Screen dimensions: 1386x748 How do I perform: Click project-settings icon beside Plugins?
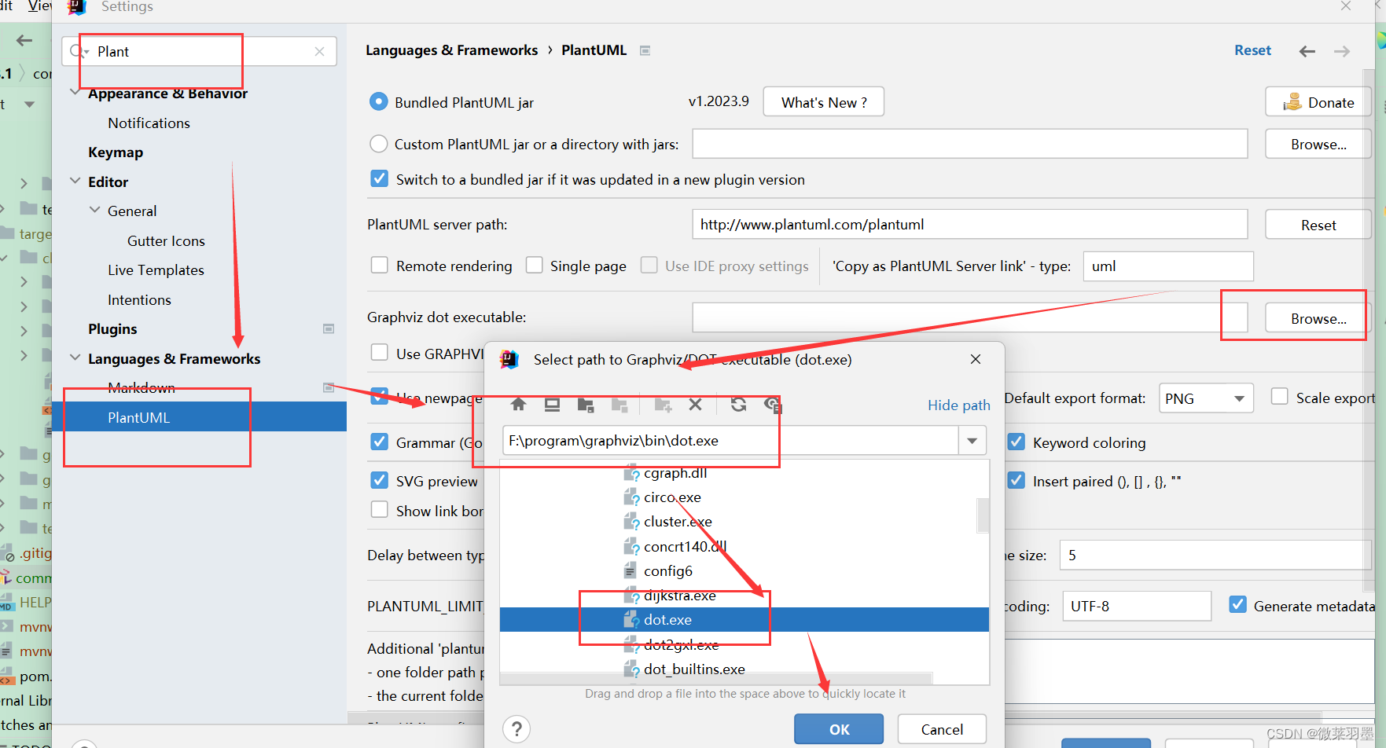click(x=329, y=328)
